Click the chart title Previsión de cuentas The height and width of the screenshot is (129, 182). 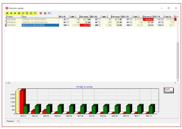tap(84, 87)
